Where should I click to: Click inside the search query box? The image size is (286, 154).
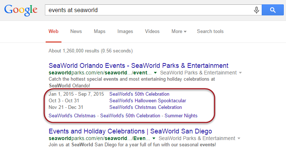[147, 10]
